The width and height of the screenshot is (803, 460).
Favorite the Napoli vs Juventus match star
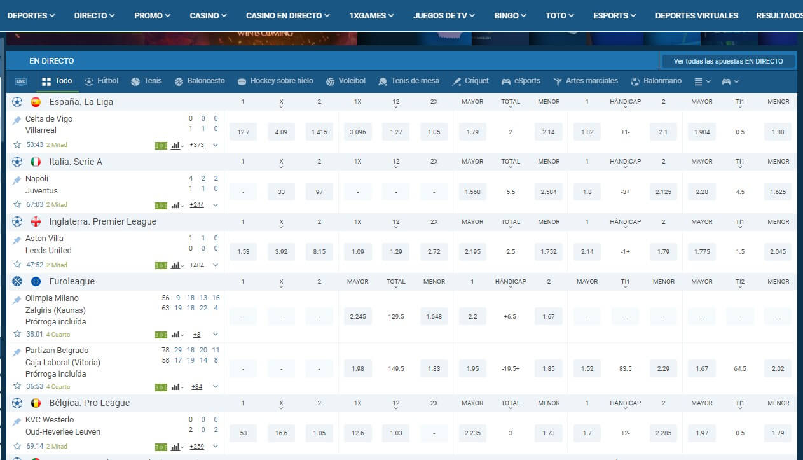pos(17,204)
